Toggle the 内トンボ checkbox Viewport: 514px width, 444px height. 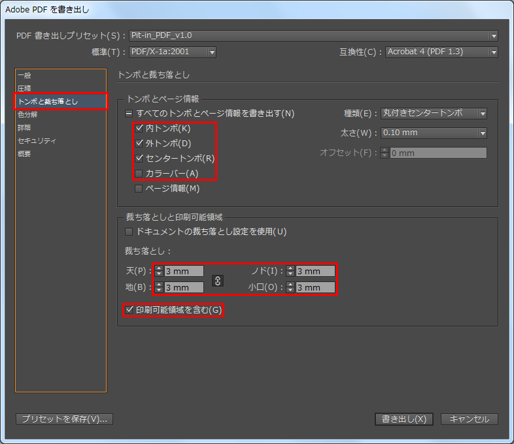139,129
